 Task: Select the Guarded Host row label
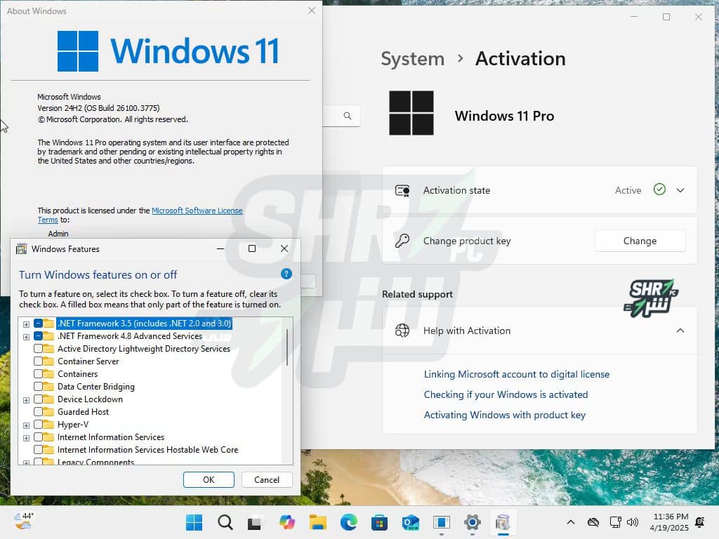83,411
